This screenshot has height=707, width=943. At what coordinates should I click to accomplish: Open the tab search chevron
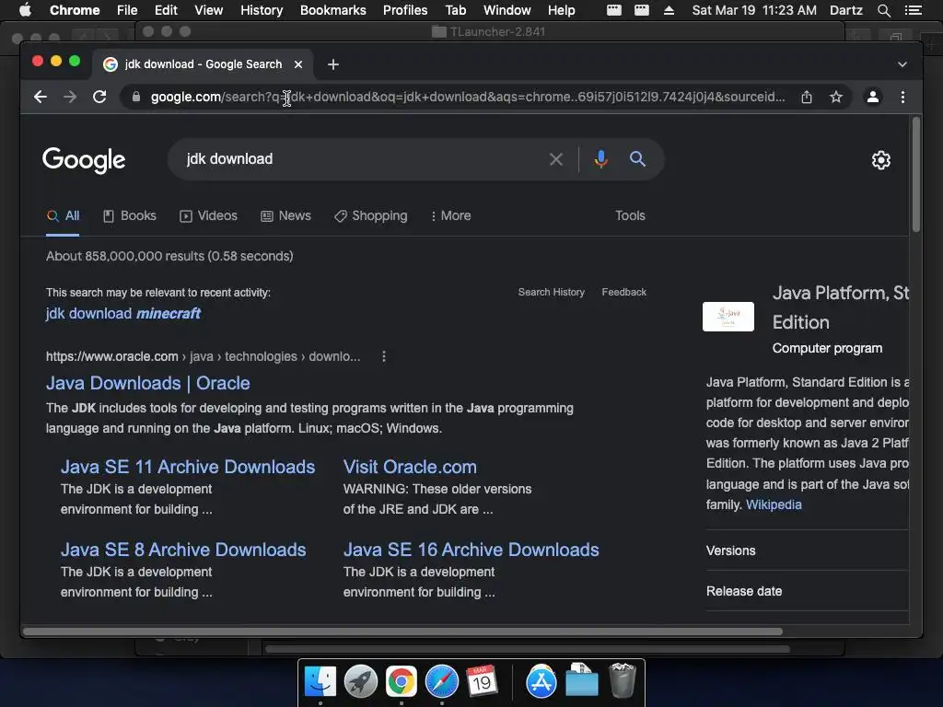(902, 64)
